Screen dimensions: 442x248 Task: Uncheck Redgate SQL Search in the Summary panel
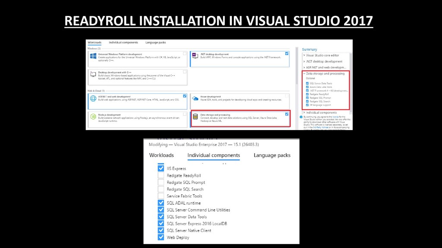pyautogui.click(x=307, y=102)
